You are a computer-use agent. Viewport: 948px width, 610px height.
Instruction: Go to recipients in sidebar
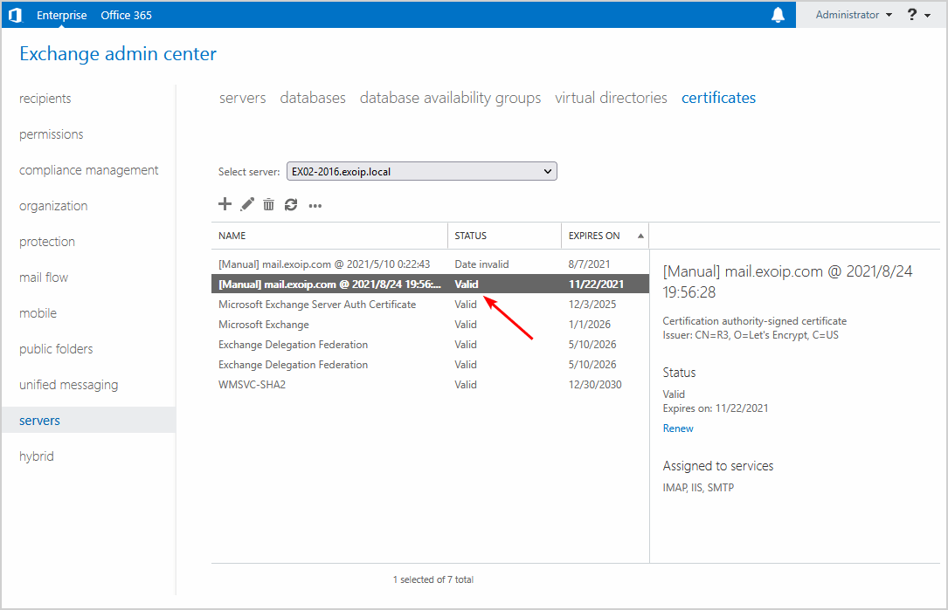45,99
